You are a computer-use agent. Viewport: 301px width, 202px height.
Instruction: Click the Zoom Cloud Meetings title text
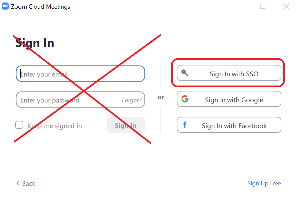point(41,7)
